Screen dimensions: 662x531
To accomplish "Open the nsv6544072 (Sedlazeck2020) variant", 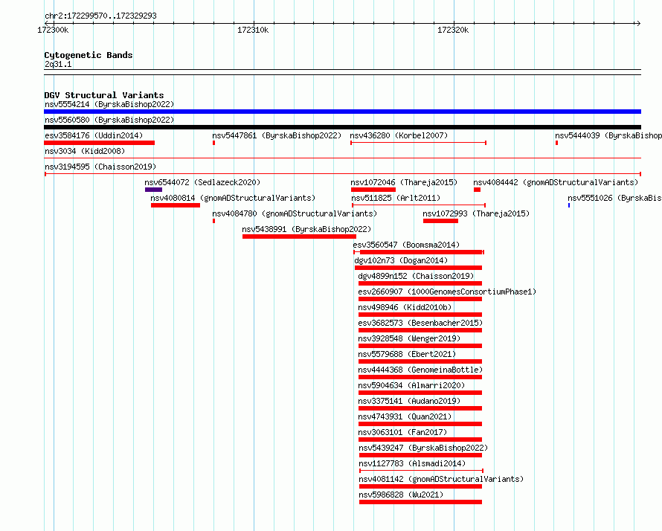I will (x=202, y=182).
